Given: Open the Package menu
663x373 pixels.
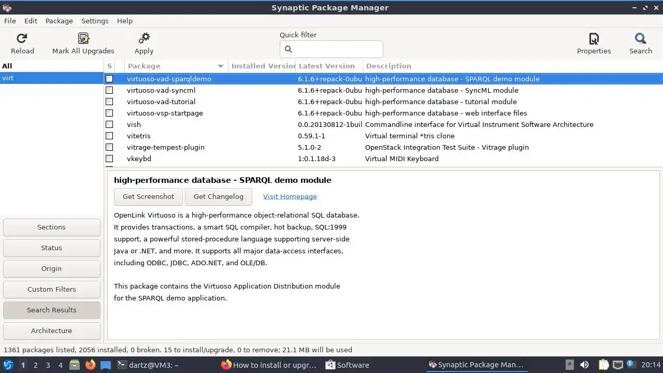Looking at the screenshot, I should click(x=59, y=21).
